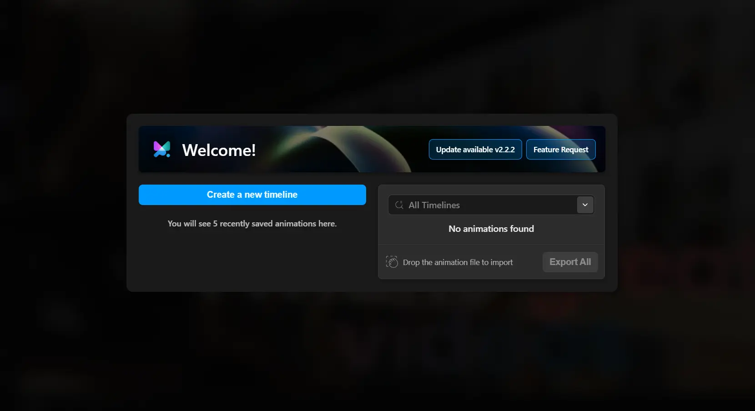755x411 pixels.
Task: Click the Export All button
Action: pos(570,262)
